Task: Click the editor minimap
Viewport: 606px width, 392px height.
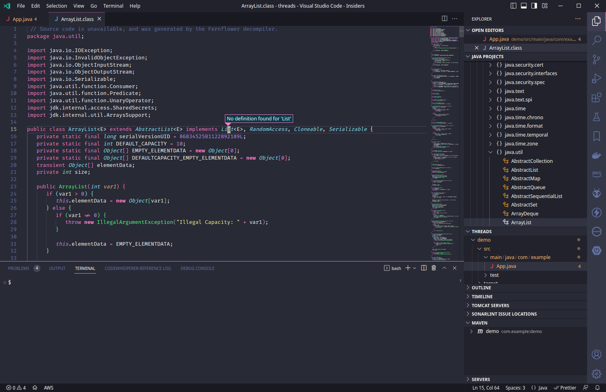Action: click(444, 143)
